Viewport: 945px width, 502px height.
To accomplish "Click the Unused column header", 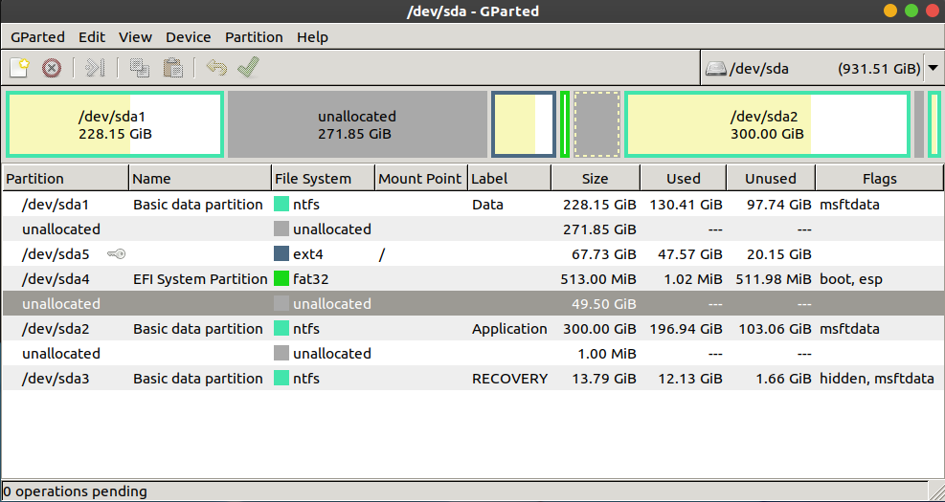I will [771, 179].
